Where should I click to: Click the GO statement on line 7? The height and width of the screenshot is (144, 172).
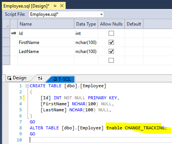[x=32, y=122]
